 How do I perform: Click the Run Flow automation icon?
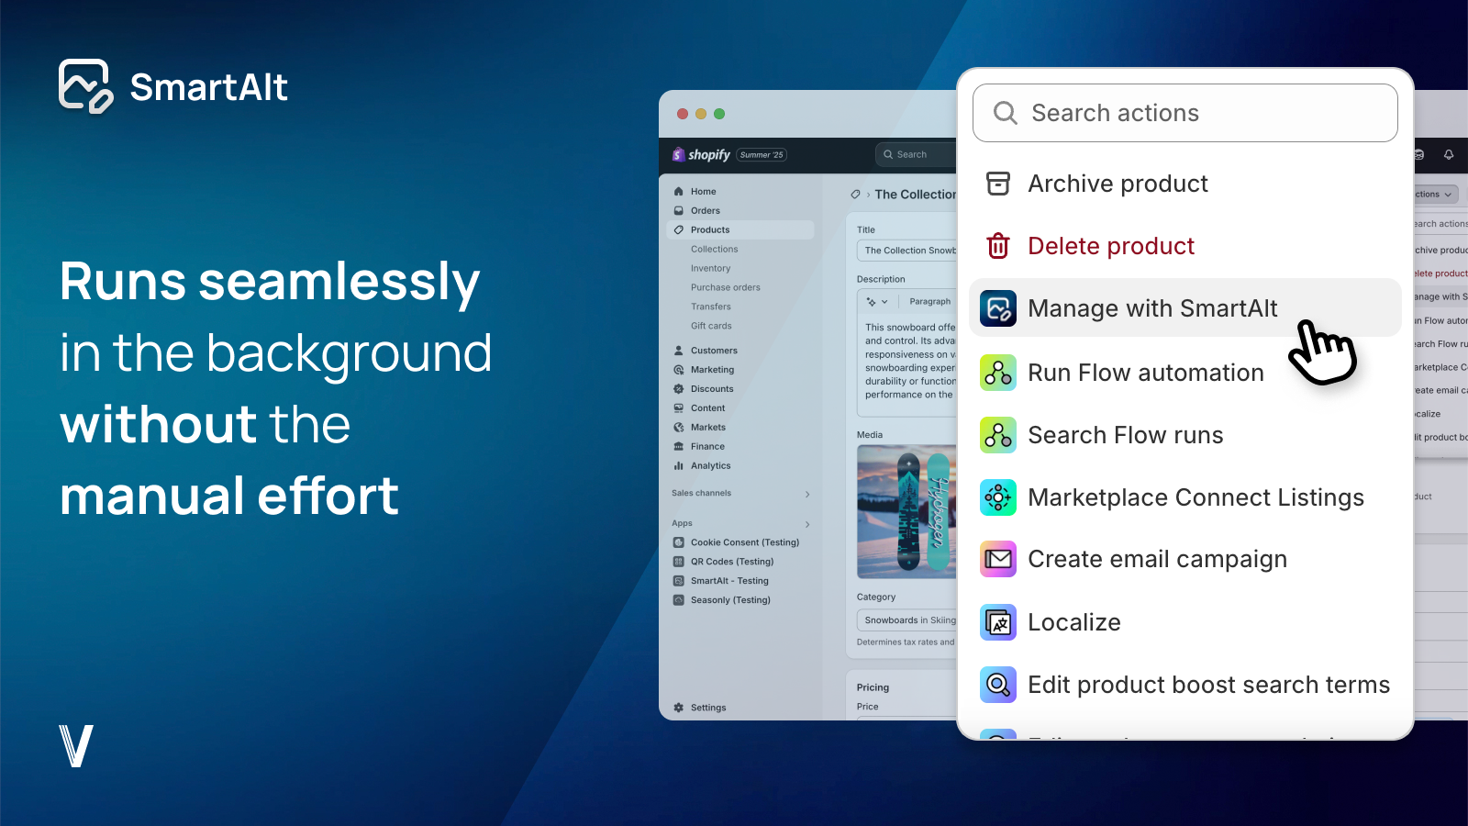[x=997, y=373]
